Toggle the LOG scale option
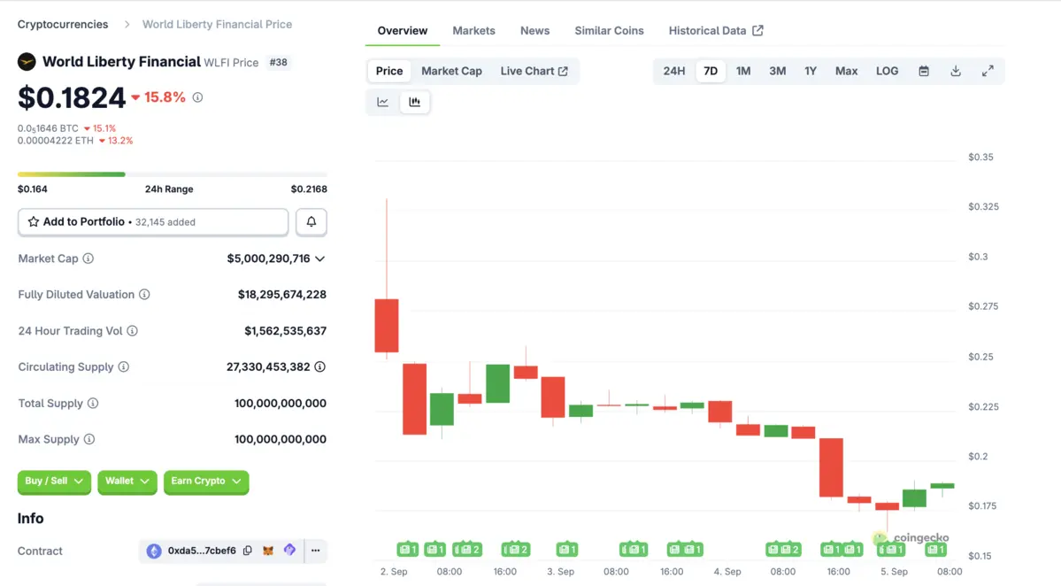 coord(887,71)
